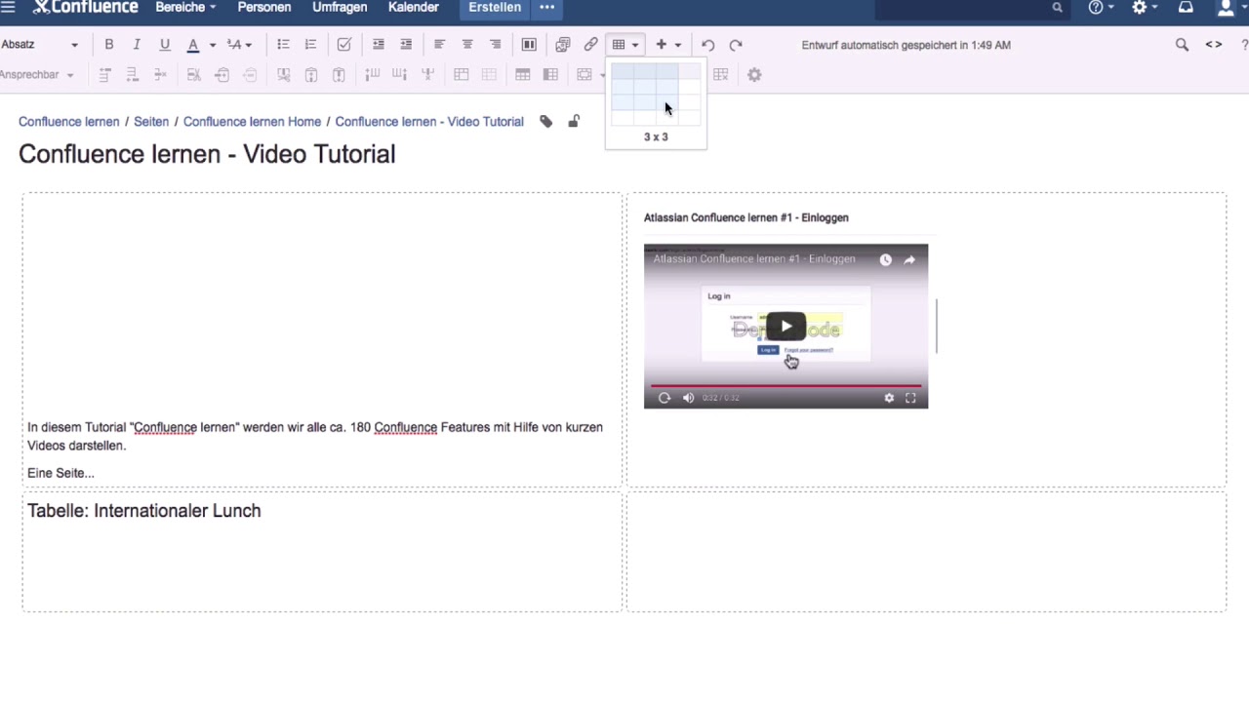This screenshot has height=702, width=1249.
Task: Open the page layout sections tool
Action: tap(529, 45)
